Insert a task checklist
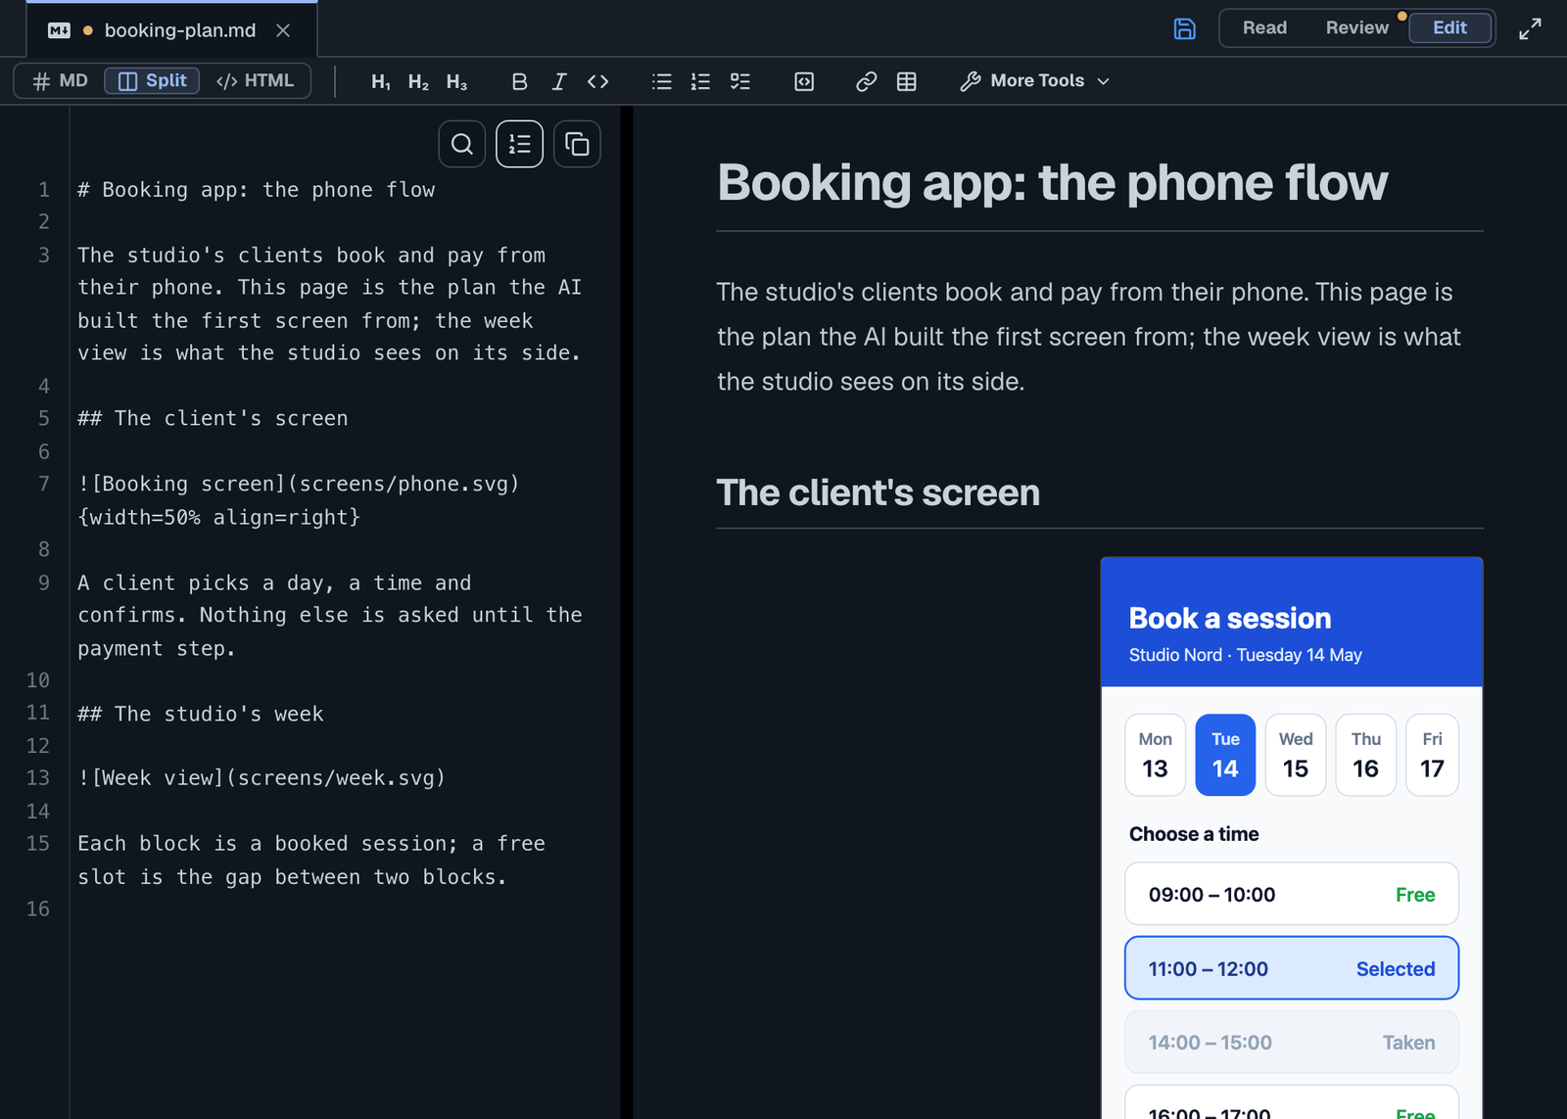Viewport: 1567px width, 1119px height. click(740, 81)
